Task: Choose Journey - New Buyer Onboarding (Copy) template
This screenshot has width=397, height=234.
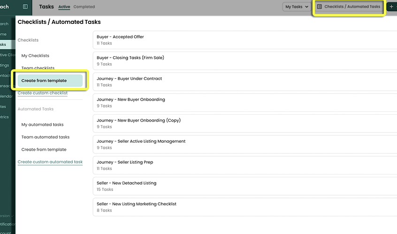Action: tap(244, 123)
